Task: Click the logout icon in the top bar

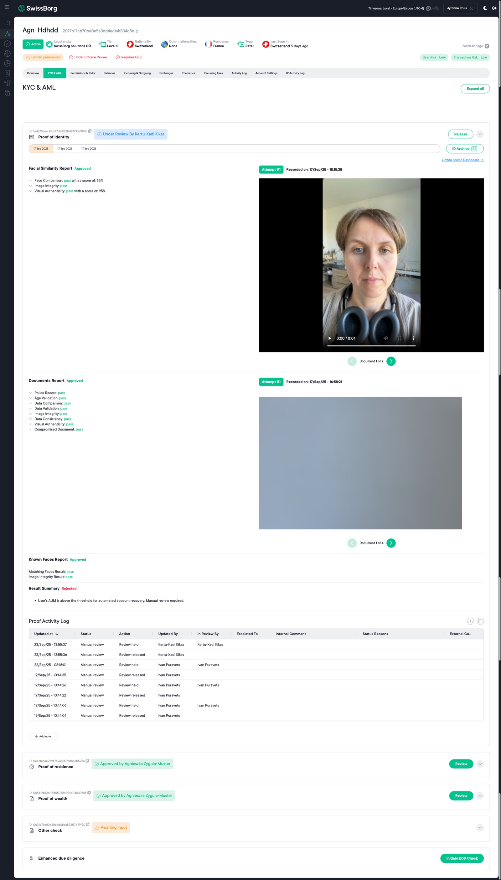Action: click(x=494, y=8)
